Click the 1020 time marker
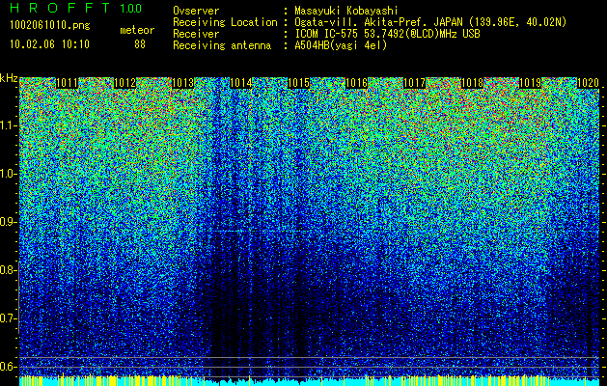The height and width of the screenshot is (386, 607). 589,83
